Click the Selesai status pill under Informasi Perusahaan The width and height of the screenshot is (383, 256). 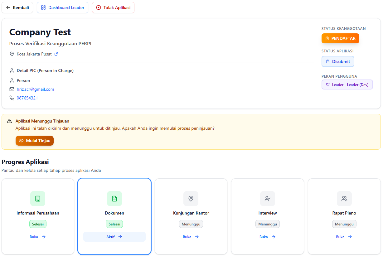click(x=38, y=224)
